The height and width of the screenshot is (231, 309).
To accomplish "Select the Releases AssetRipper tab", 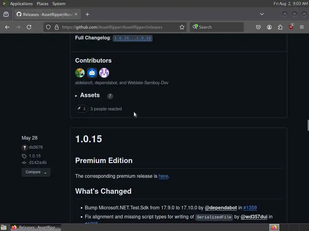I will point(47,14).
